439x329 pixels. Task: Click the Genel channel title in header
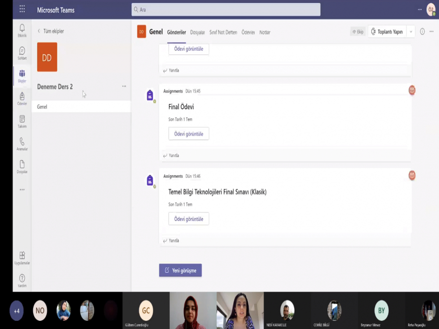156,32
